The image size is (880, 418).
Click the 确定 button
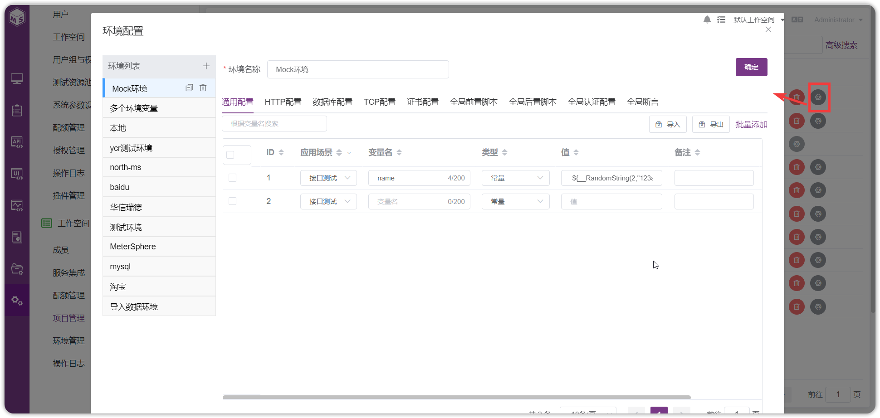coord(752,67)
